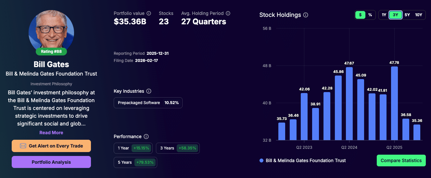
Task: Click the 1 Year performance chip
Action: click(x=133, y=148)
